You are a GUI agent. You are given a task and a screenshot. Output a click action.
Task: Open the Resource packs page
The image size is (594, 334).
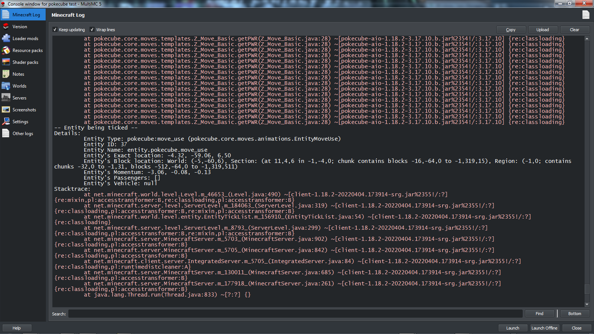pyautogui.click(x=27, y=50)
